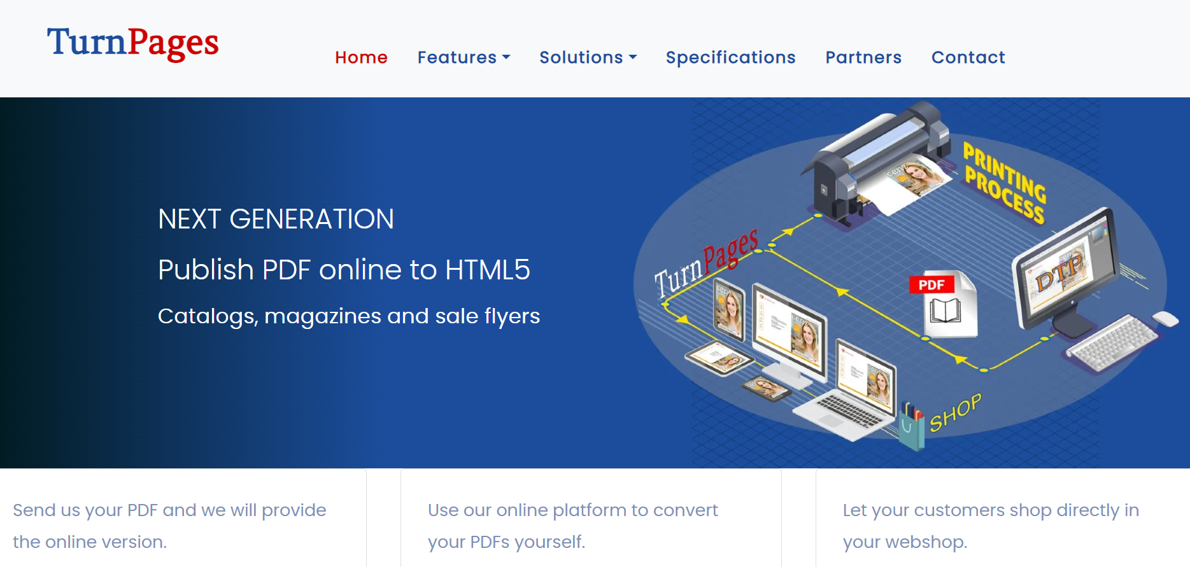The width and height of the screenshot is (1190, 567).
Task: Click the PDF file icon in illustration
Action: tap(943, 305)
